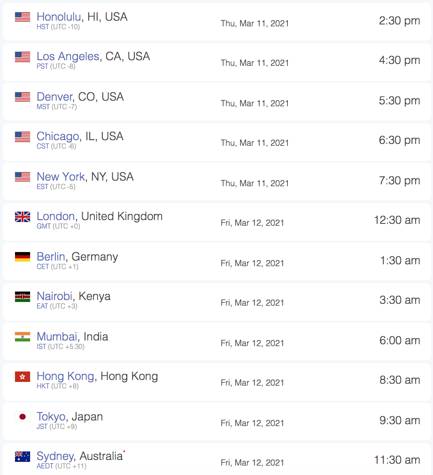Click the Kenyan flag beside Nairobi
Viewport: 433px width, 475px height.
23,297
